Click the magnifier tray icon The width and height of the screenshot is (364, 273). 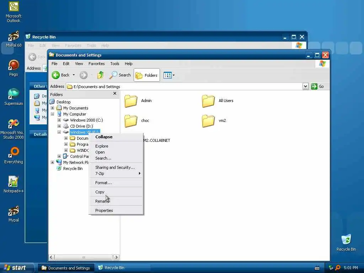click(338, 268)
